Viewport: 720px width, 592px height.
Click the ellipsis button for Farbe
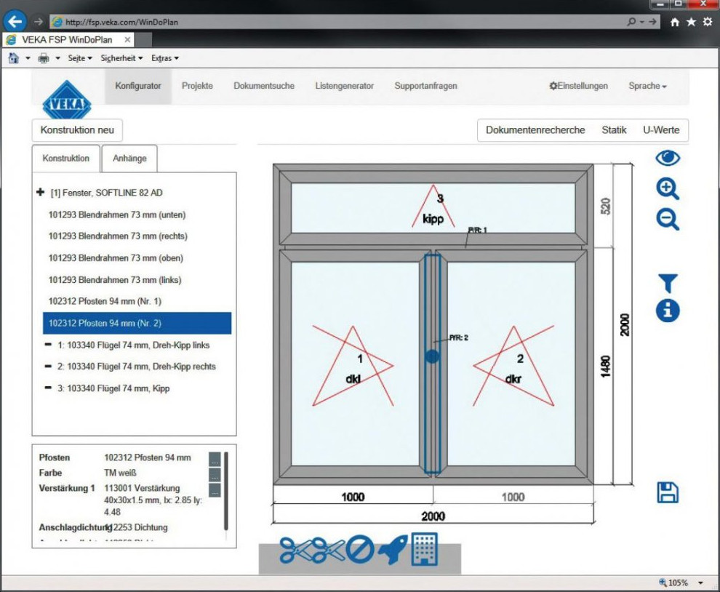(x=215, y=474)
